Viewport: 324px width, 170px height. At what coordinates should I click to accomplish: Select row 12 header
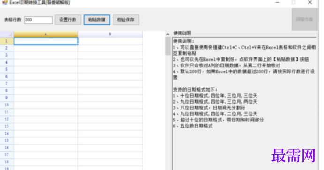click(7, 119)
